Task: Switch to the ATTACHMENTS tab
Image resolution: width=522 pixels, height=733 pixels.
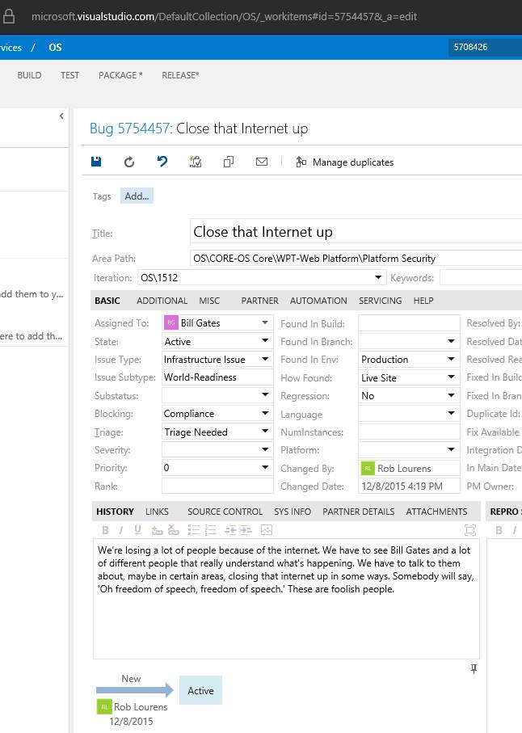Action: (x=436, y=512)
